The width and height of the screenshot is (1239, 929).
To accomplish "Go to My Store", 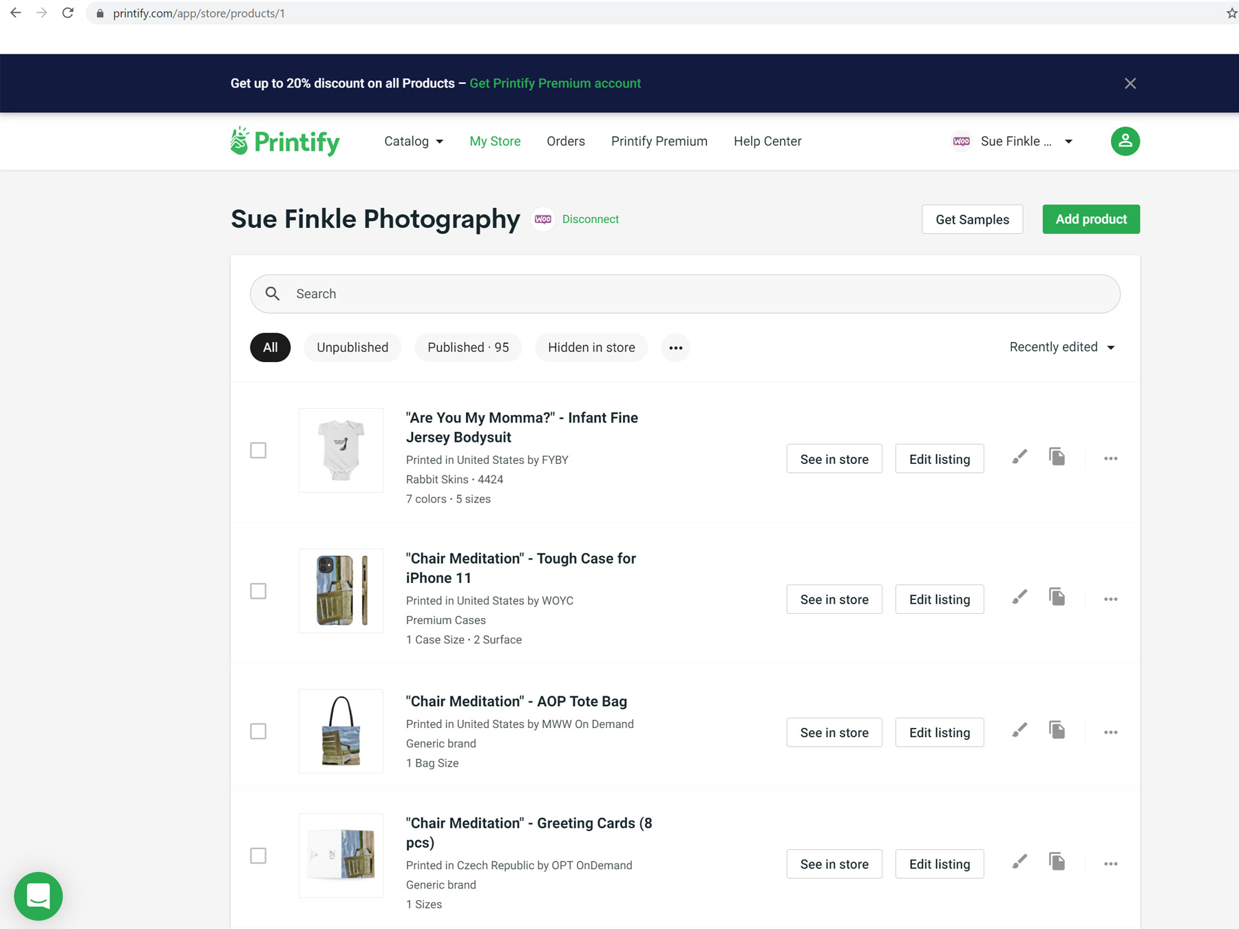I will point(495,141).
